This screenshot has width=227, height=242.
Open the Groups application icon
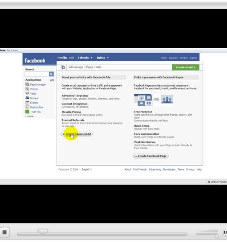click(27, 98)
